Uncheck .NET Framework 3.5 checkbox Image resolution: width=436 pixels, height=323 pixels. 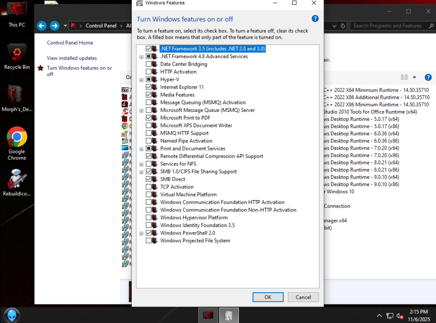[148, 49]
